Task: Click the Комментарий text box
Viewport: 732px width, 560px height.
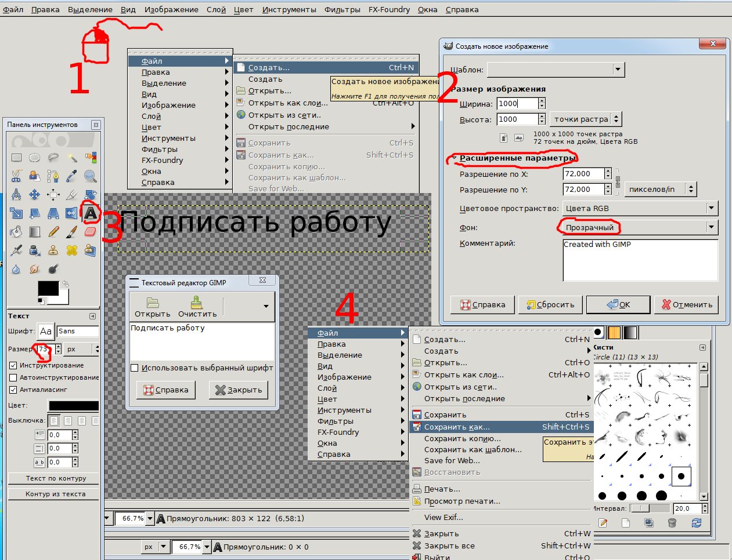Action: click(640, 260)
